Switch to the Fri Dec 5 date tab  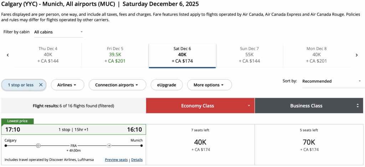[115, 55]
